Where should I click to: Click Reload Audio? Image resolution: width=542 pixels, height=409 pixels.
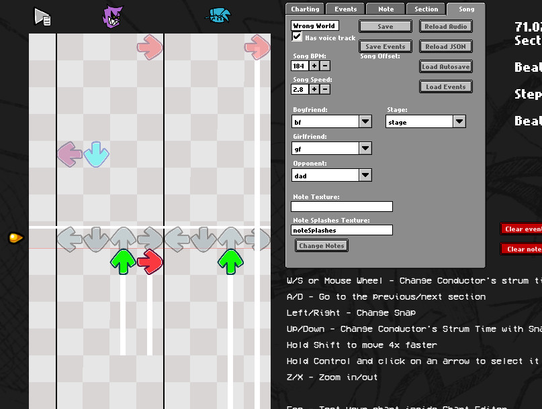pyautogui.click(x=446, y=27)
